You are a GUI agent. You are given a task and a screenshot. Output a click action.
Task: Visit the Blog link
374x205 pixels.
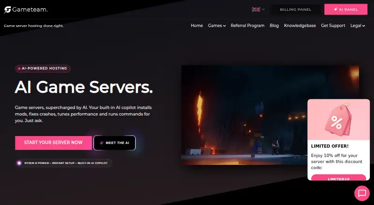(x=274, y=26)
